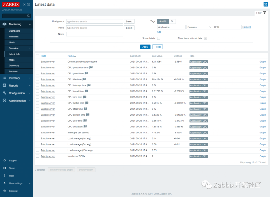270x197 pixels.
Task: Expand the Inventory menu section
Action: tap(30, 78)
